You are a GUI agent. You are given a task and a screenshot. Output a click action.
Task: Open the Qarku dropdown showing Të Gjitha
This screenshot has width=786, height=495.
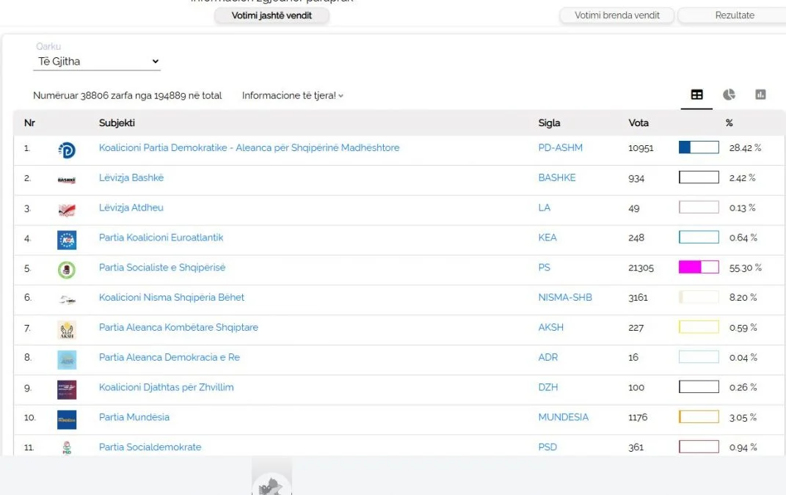coord(97,62)
